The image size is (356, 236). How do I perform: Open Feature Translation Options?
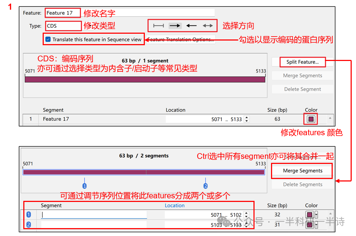(x=181, y=39)
